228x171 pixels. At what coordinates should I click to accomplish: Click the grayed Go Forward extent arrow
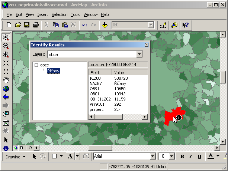coord(6,106)
